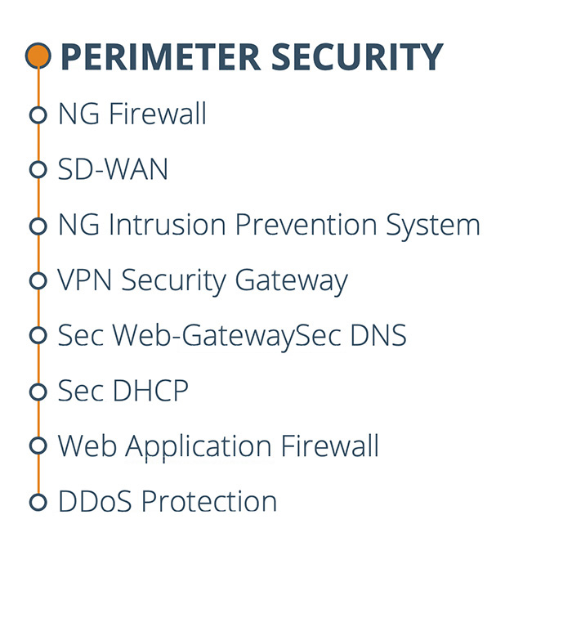Click the bullet circle for NG Intrusion Prevention System

(38, 225)
